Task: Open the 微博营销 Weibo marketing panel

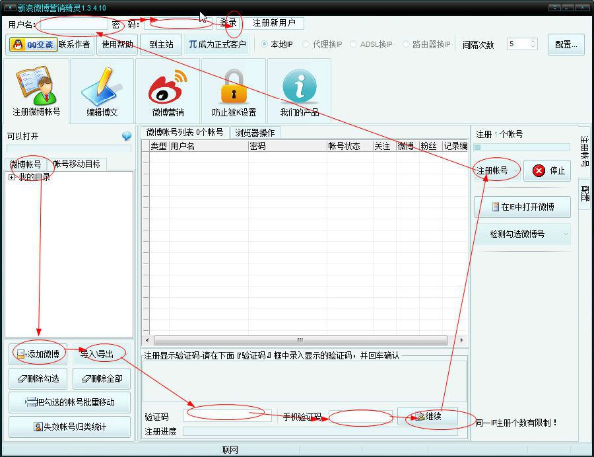Action: click(168, 89)
